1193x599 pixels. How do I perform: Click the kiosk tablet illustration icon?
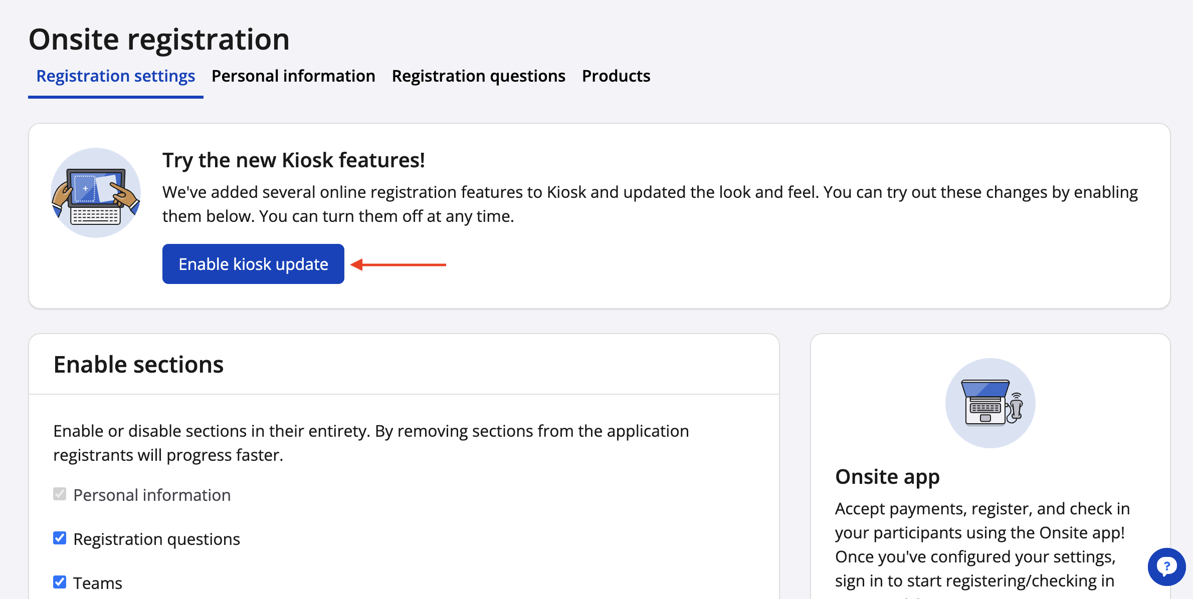coord(96,193)
